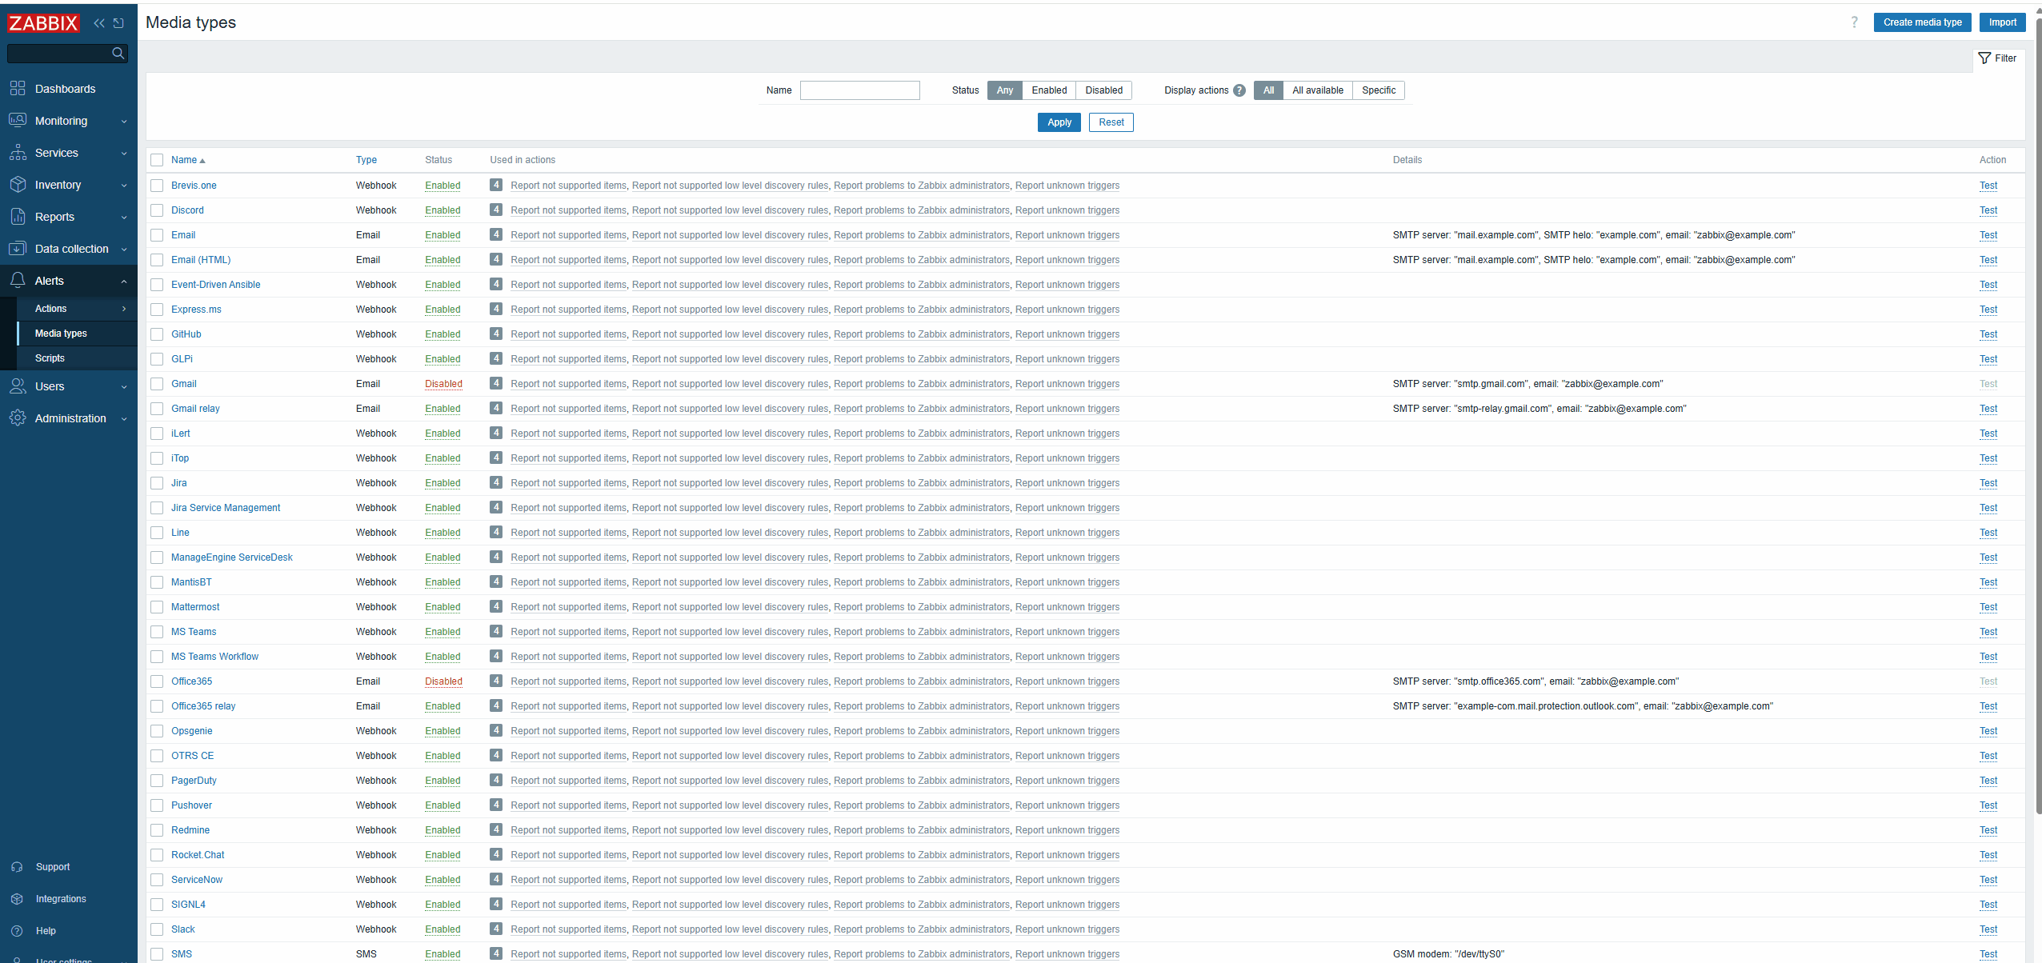Screen dimensions: 2042x963
Task: Click into the Name filter field
Action: pos(859,90)
